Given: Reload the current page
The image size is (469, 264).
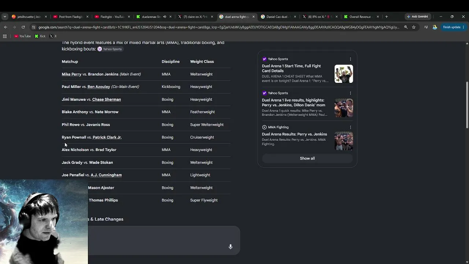Looking at the screenshot, I should pos(23,27).
